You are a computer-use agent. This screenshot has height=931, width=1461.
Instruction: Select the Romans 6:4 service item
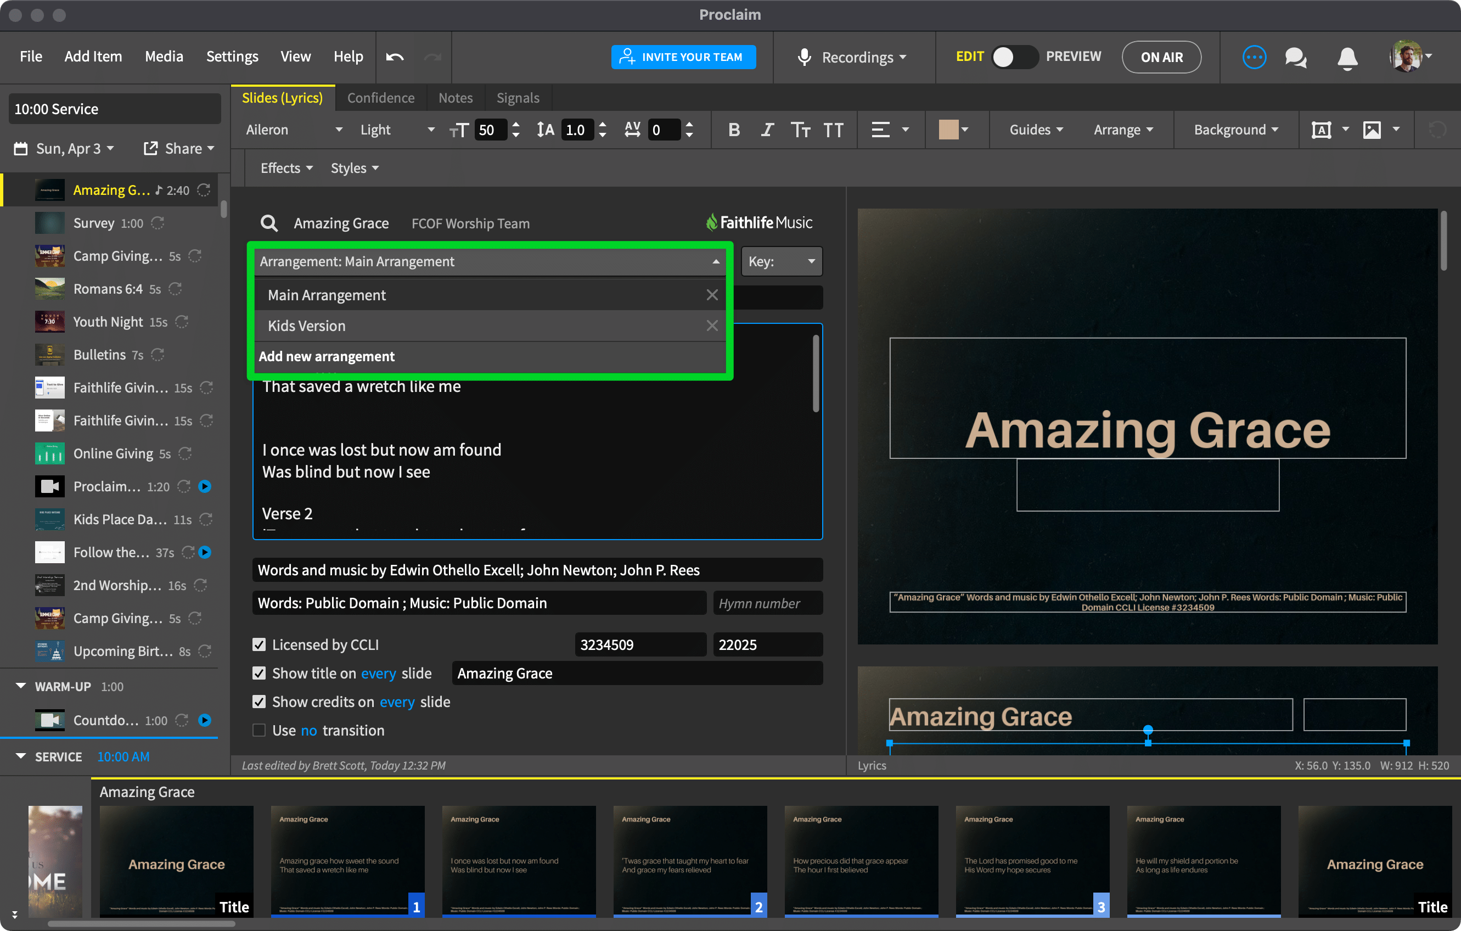pyautogui.click(x=110, y=289)
